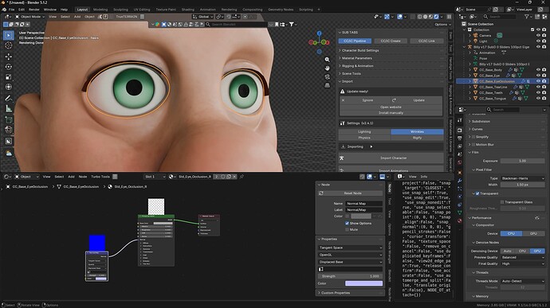Select the Measure tool
The width and height of the screenshot is (550, 308).
point(9,109)
